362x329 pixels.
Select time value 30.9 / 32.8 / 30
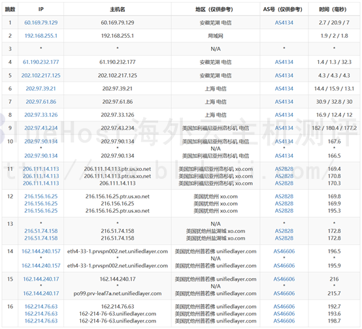(334, 102)
